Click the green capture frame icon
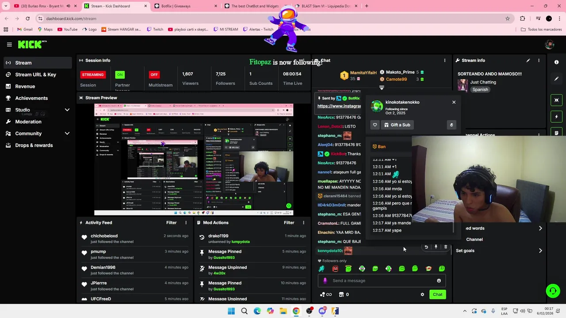Screen dimensions: 566x318 click(x=556, y=100)
